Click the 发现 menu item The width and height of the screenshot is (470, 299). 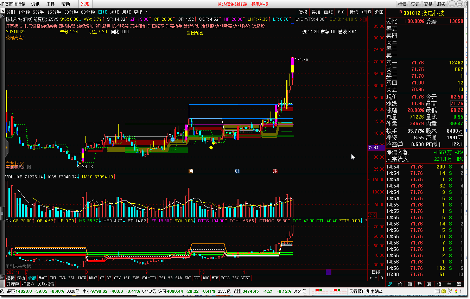(85, 4)
